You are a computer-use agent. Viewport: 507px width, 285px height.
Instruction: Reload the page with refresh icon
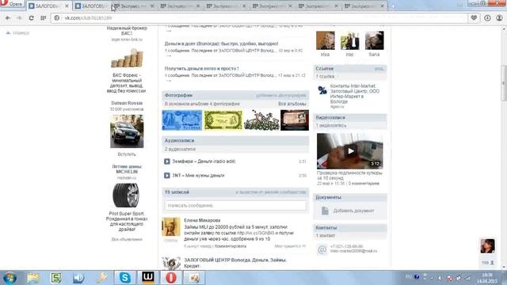(x=31, y=18)
